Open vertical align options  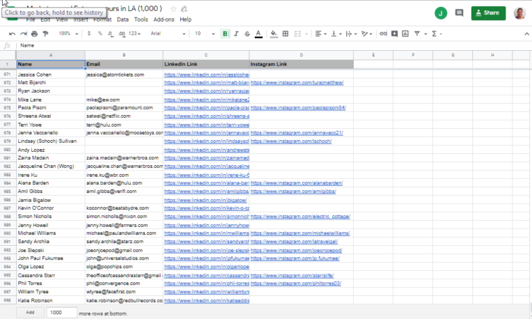(336, 33)
